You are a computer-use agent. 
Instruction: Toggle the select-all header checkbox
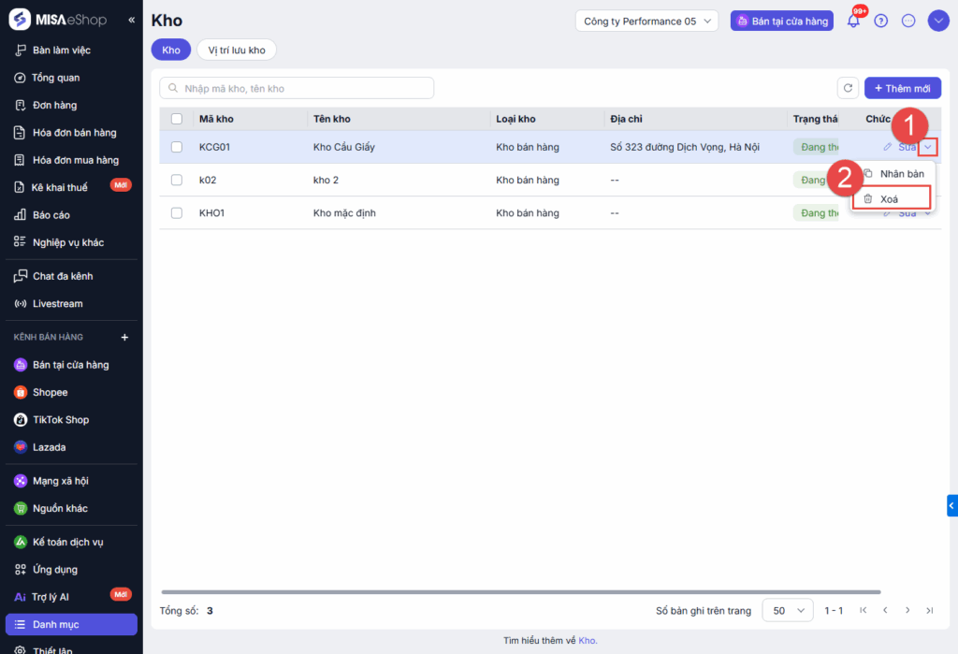tap(177, 119)
